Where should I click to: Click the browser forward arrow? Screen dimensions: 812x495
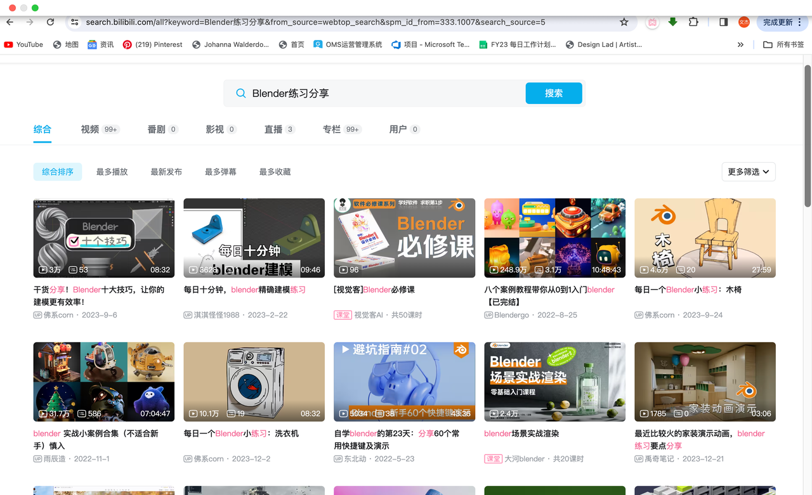(x=30, y=22)
